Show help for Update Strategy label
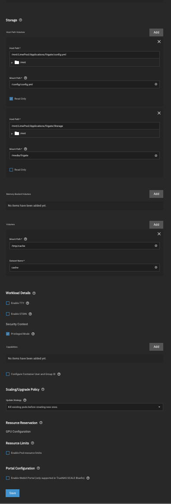171x504 pixels. 25,400
